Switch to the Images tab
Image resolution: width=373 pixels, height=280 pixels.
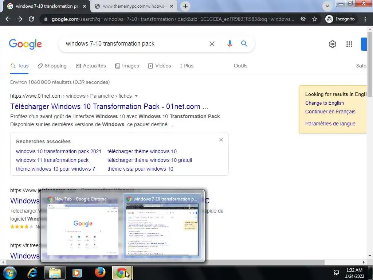point(127,66)
